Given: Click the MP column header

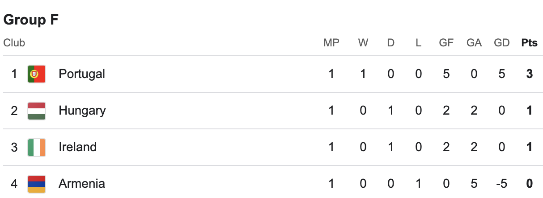Looking at the screenshot, I should (331, 43).
